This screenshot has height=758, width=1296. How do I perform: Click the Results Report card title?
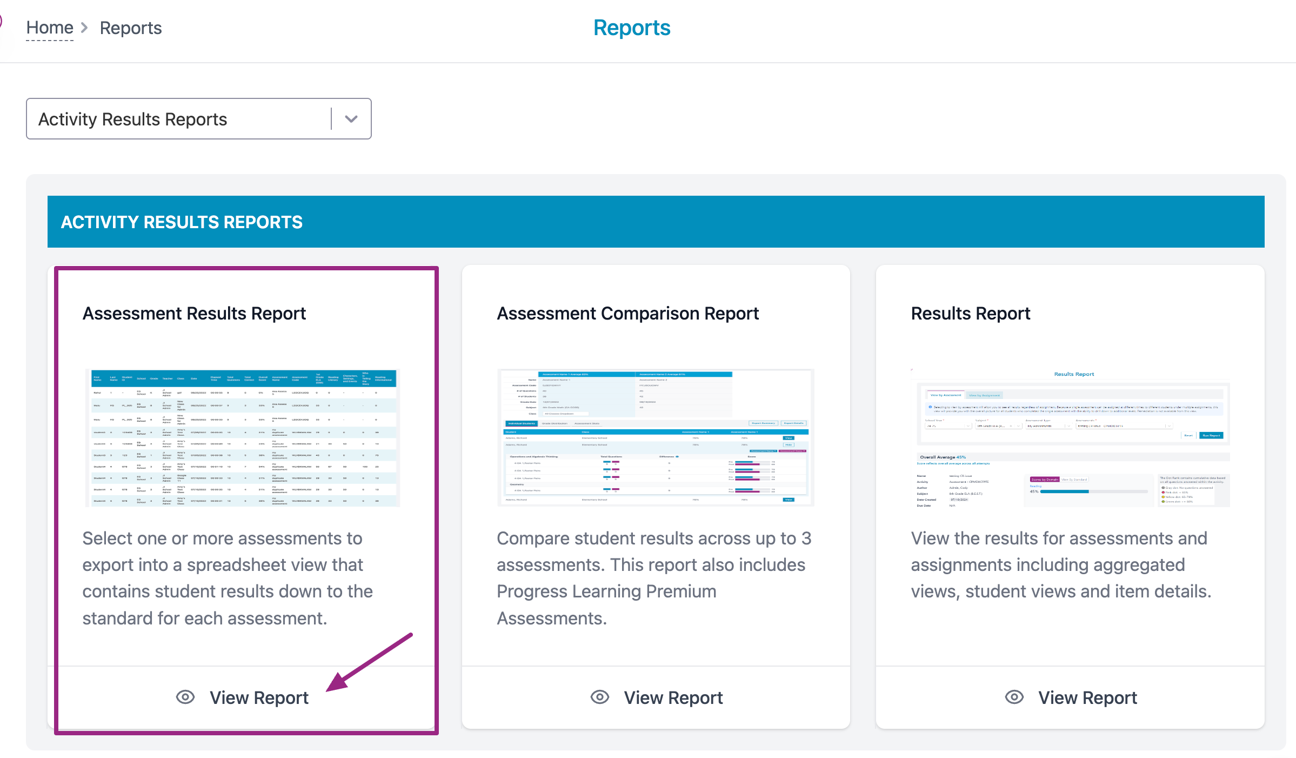click(x=971, y=314)
